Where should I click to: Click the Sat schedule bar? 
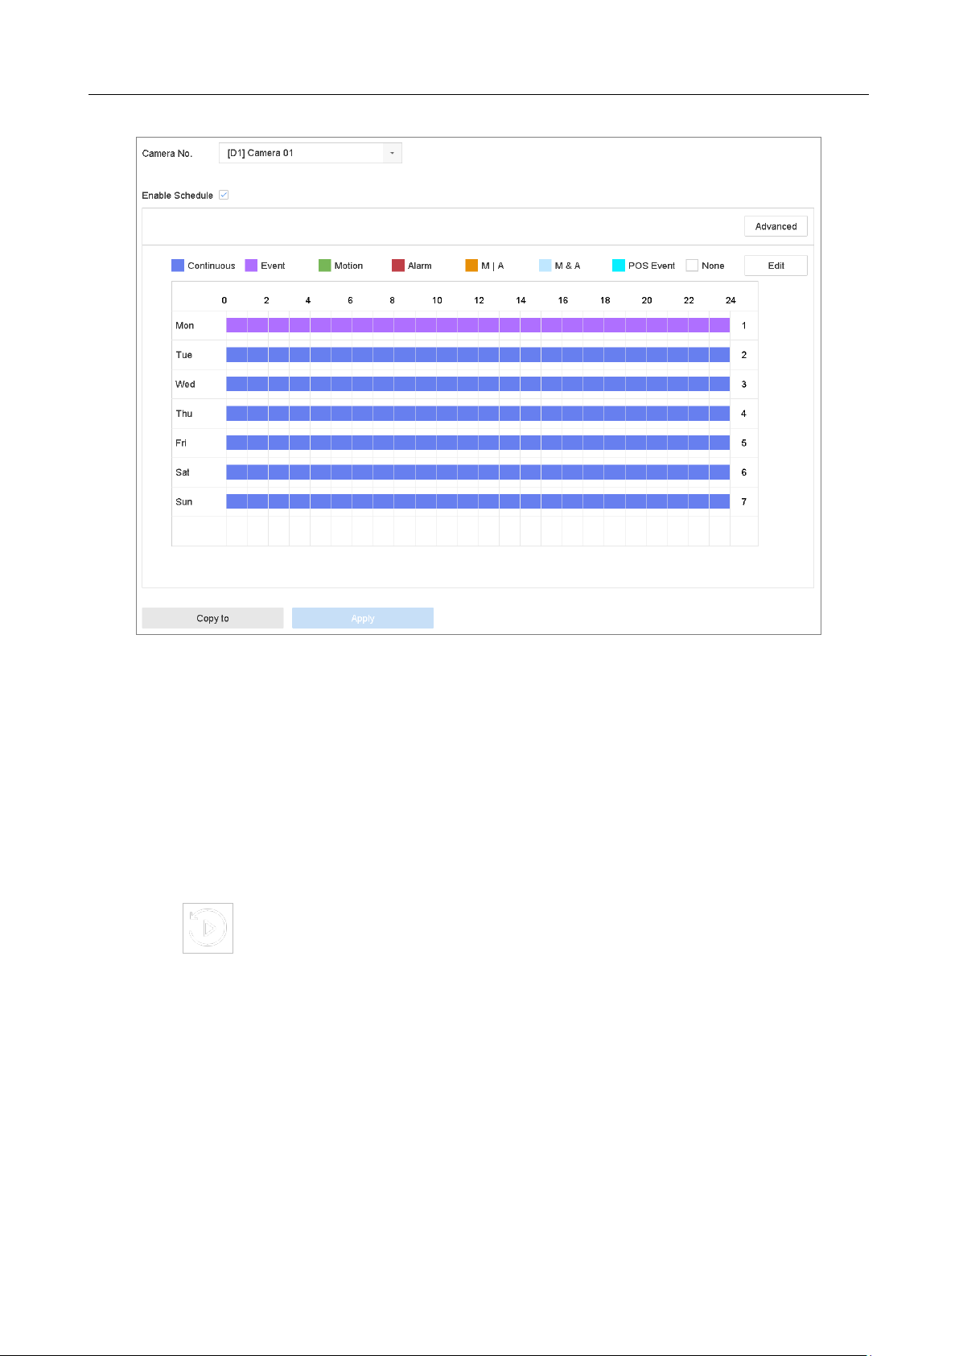[478, 472]
